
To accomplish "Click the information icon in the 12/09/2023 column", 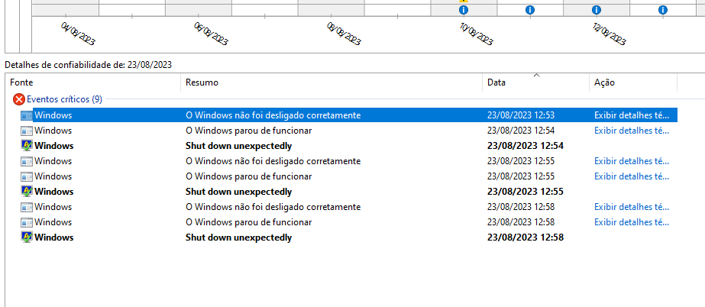I will point(597,10).
